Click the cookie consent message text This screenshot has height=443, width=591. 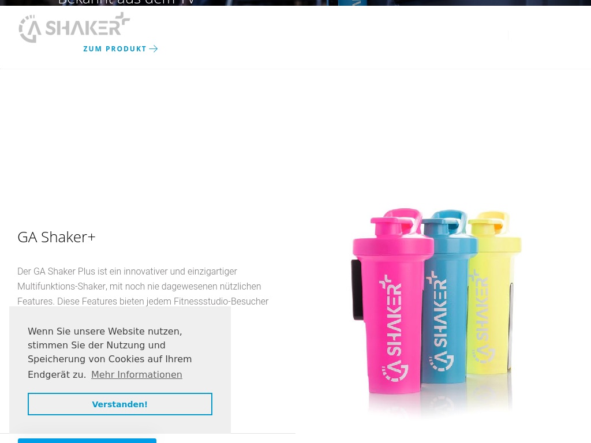110,352
